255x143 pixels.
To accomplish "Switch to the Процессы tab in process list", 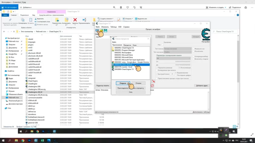I will pyautogui.click(x=127, y=45).
